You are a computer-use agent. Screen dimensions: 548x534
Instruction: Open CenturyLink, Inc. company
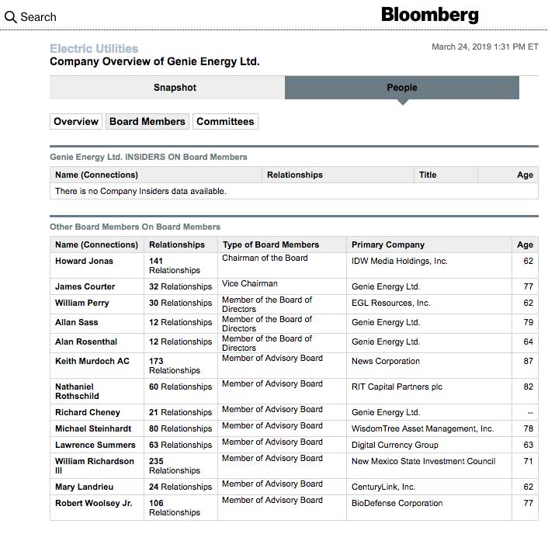pos(383,487)
